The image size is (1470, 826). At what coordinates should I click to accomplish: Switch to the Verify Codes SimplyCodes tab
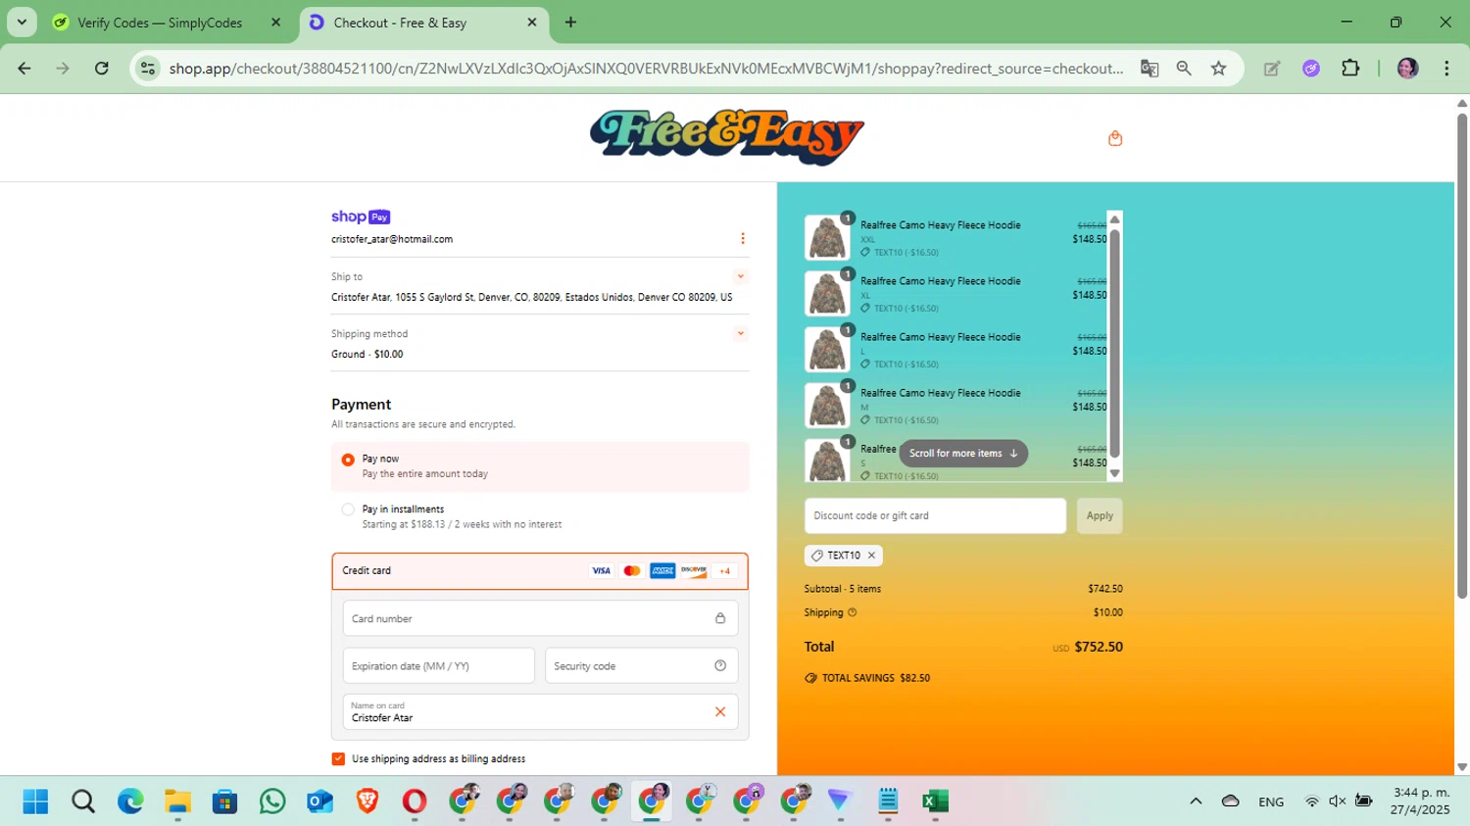(160, 23)
